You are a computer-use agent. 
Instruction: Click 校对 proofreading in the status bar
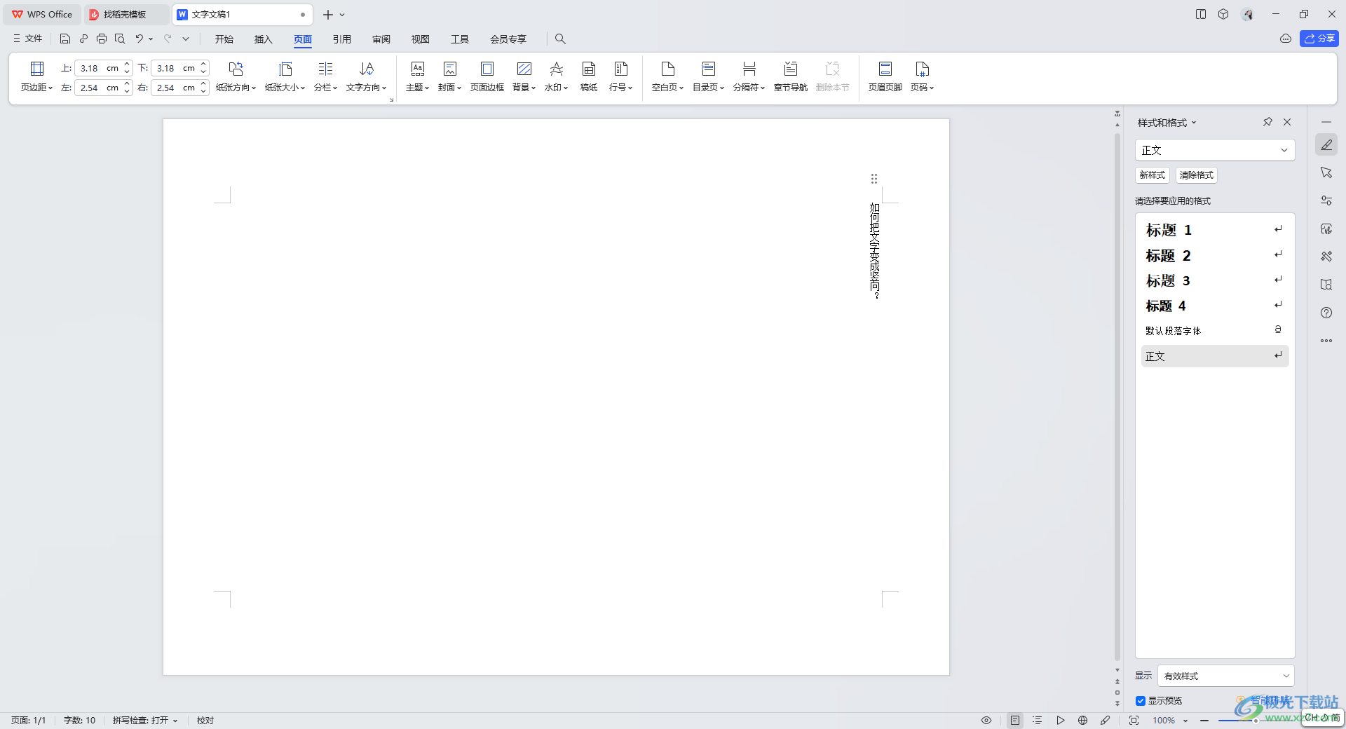coord(205,720)
